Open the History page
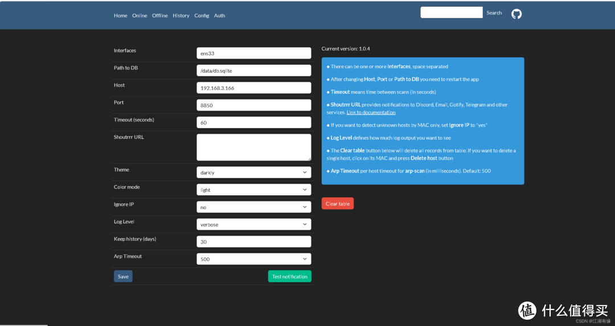Screen dimensions: 615x326 pyautogui.click(x=181, y=15)
